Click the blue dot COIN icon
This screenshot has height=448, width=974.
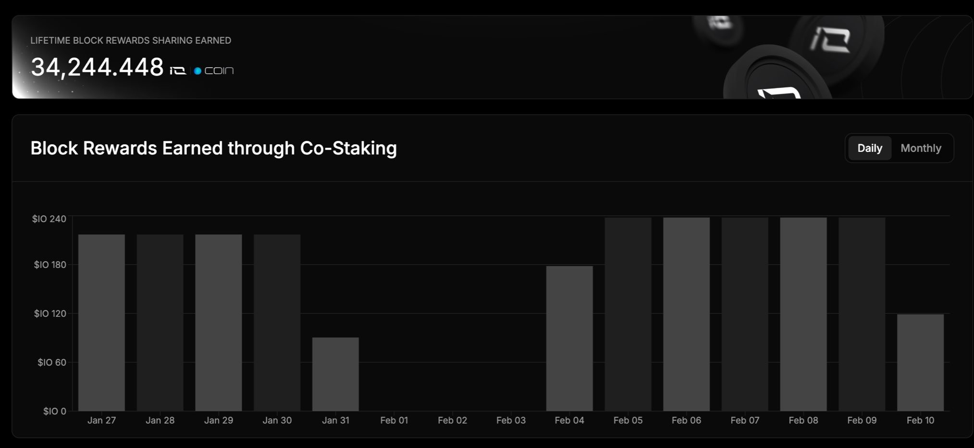[214, 71]
